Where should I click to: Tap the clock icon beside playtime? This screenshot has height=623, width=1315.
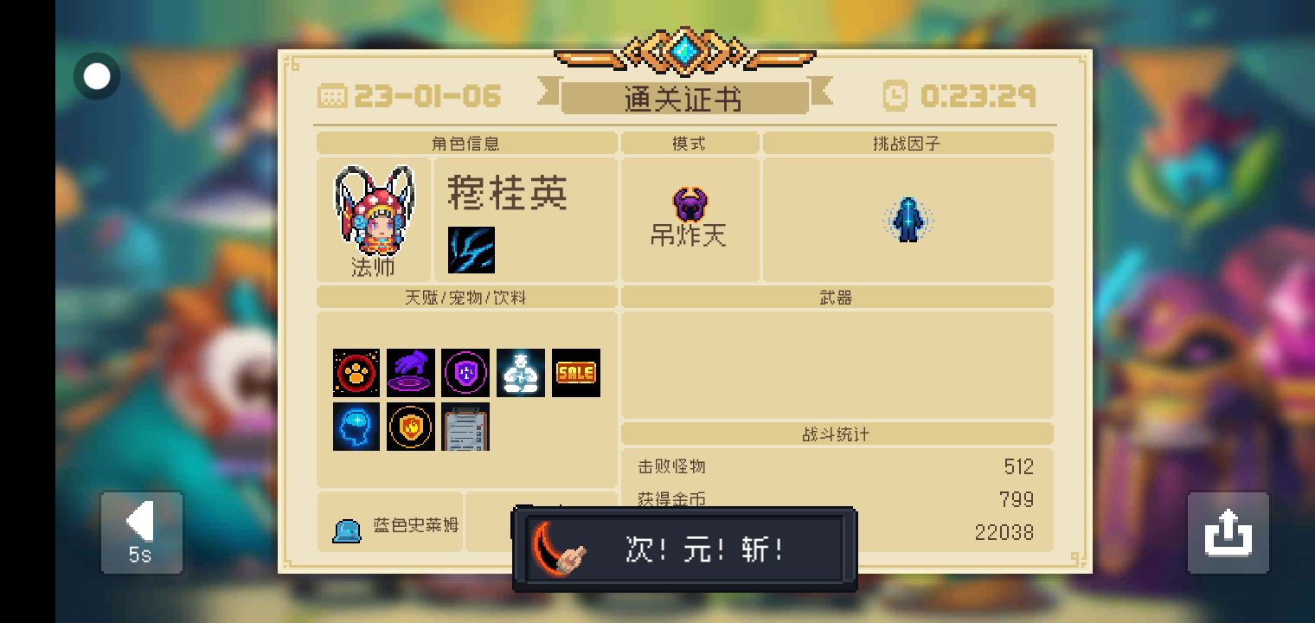click(895, 95)
